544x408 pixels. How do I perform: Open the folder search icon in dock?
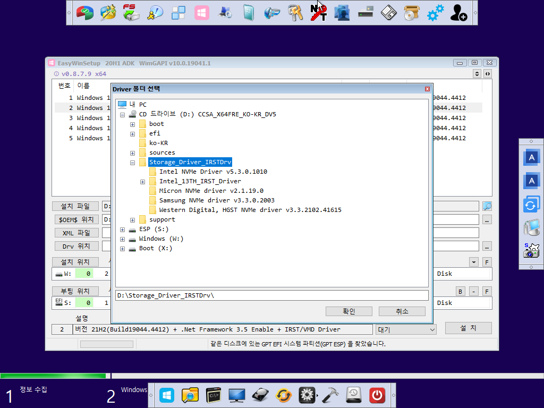(x=190, y=395)
